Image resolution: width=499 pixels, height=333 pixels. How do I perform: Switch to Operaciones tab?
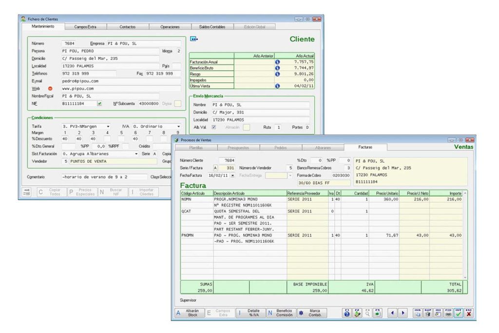(170, 27)
